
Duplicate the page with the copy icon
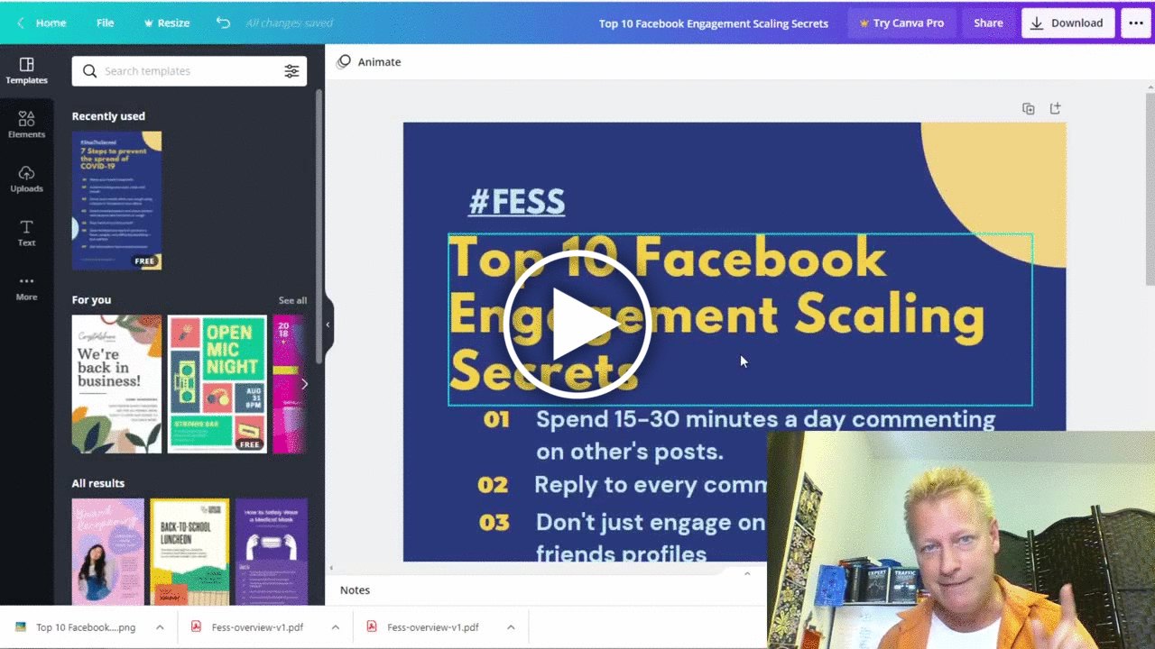point(1028,108)
